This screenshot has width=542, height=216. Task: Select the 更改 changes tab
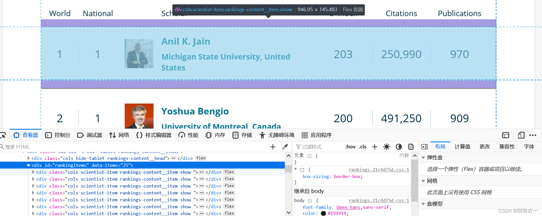coord(485,147)
